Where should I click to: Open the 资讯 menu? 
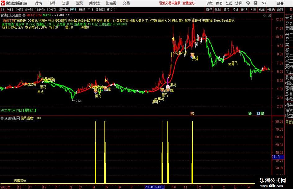click(66, 3)
